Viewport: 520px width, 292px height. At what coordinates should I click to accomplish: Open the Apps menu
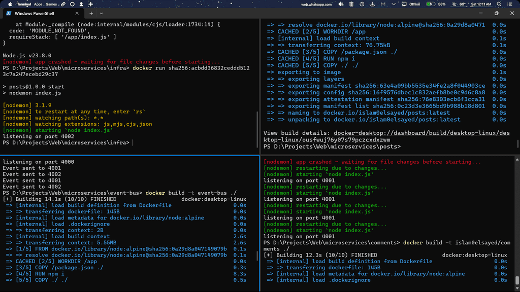pos(38,4)
